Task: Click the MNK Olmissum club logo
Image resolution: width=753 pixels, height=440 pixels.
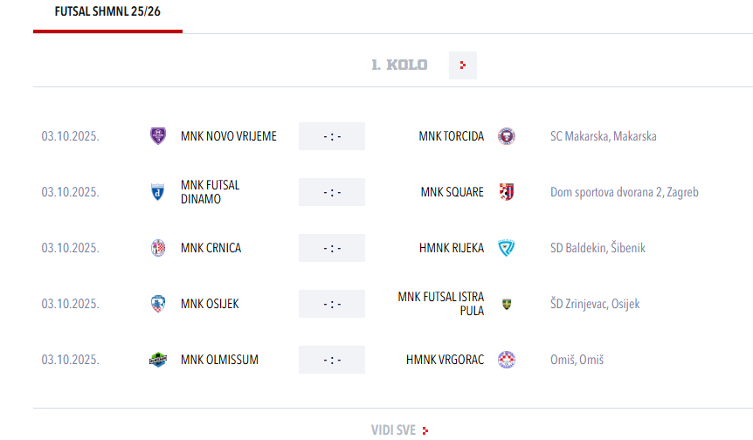Action: click(x=158, y=360)
